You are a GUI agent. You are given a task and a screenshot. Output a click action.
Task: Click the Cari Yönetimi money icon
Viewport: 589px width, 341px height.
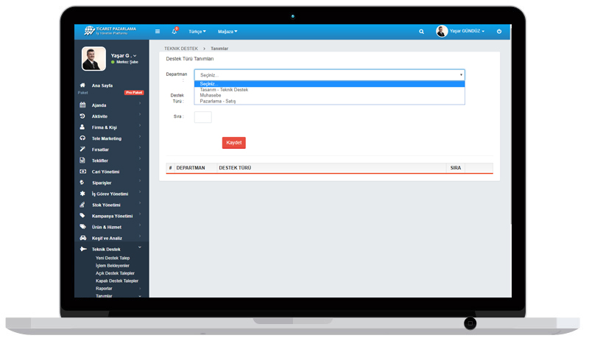(x=82, y=172)
